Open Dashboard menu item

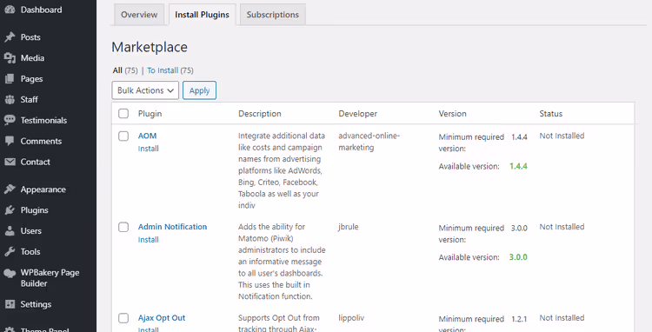click(41, 10)
